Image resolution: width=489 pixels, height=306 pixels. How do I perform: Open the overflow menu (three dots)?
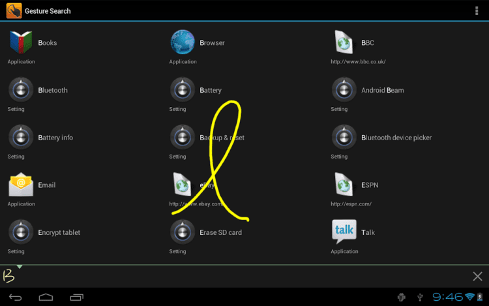(477, 10)
